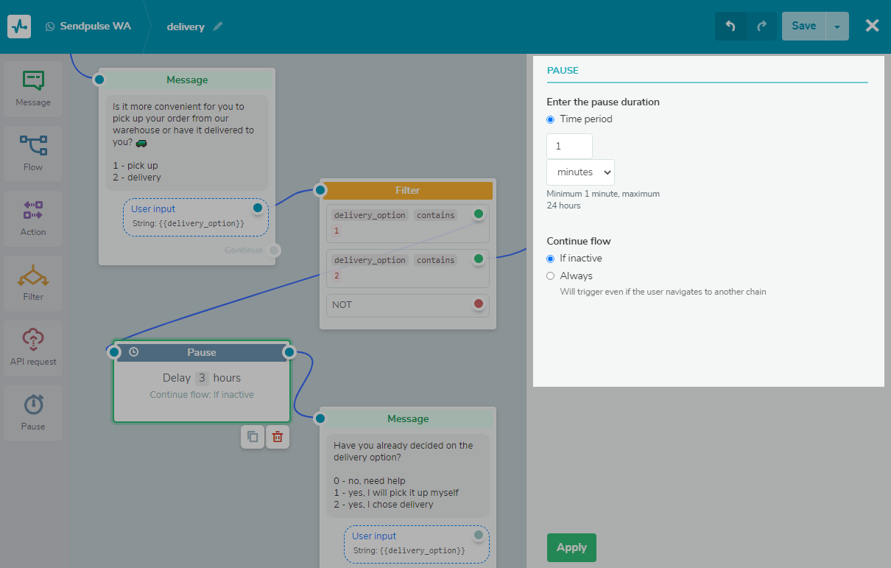Image resolution: width=891 pixels, height=568 pixels.
Task: Expand the Save button dropdown arrow
Action: [837, 27]
